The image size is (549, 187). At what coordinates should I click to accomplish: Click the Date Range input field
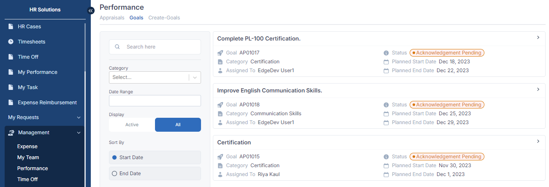click(x=155, y=101)
